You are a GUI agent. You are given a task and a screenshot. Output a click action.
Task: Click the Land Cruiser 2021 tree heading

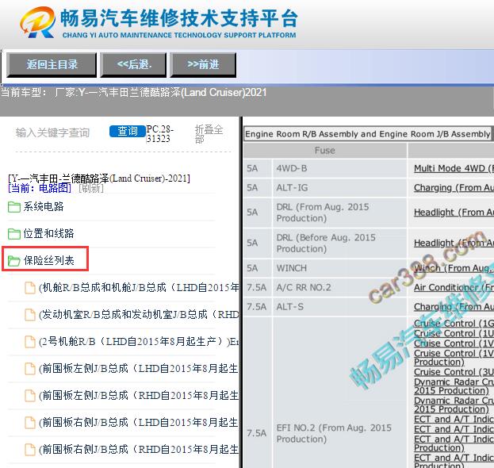coord(99,178)
